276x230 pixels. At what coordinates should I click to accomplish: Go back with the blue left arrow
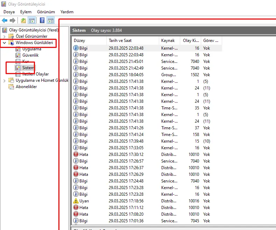point(5,21)
